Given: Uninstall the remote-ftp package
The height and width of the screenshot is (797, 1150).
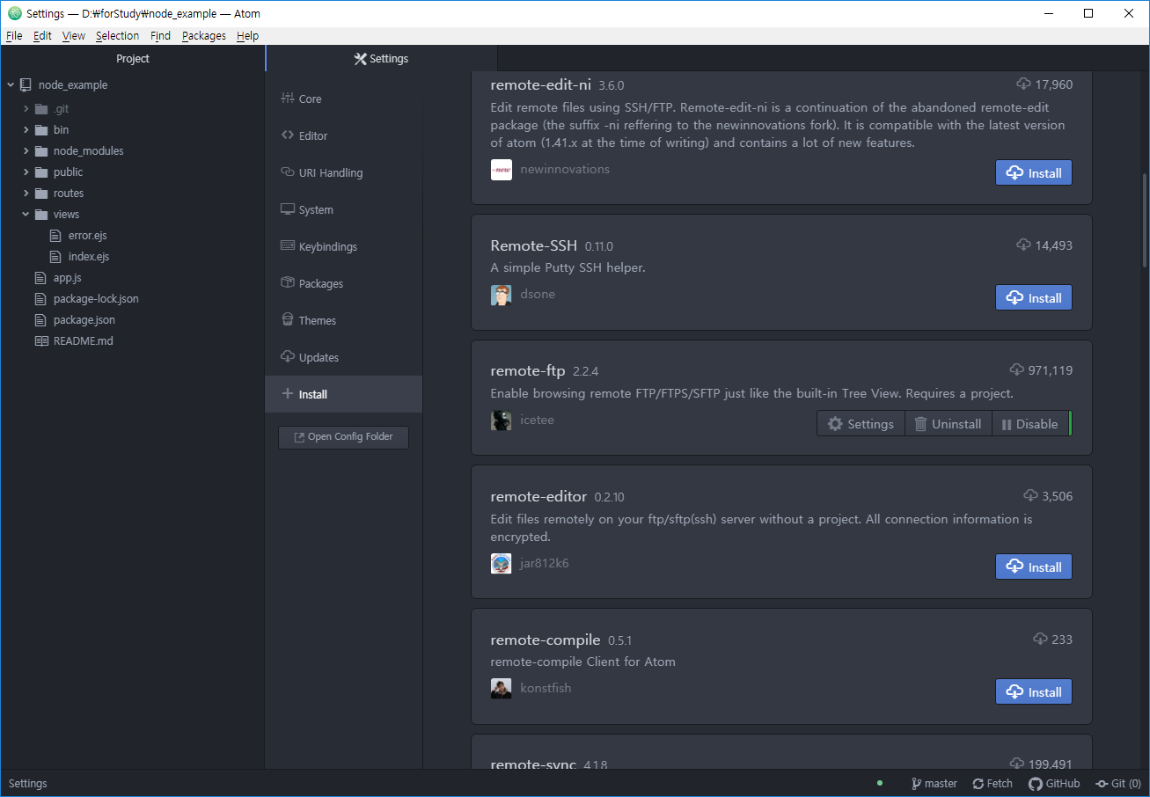Looking at the screenshot, I should (x=948, y=423).
